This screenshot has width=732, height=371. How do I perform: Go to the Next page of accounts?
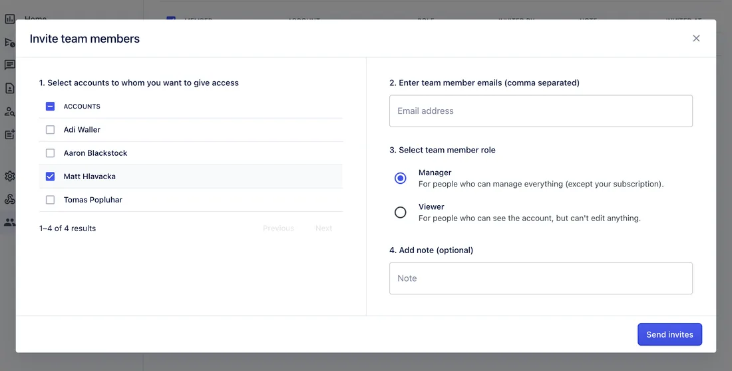323,228
